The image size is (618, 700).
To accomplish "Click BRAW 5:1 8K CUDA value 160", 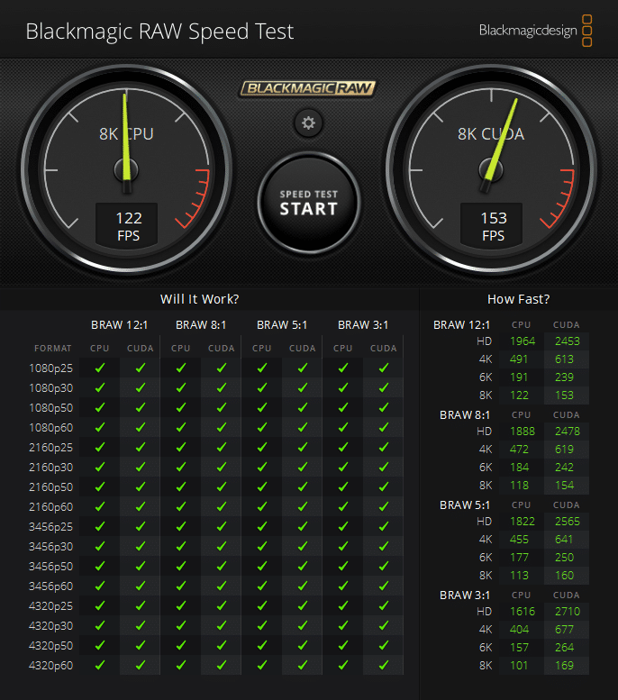I will pyautogui.click(x=565, y=575).
